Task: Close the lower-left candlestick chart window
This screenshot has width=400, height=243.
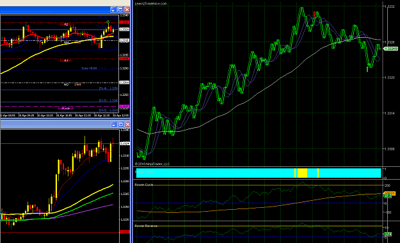Action: click(127, 124)
